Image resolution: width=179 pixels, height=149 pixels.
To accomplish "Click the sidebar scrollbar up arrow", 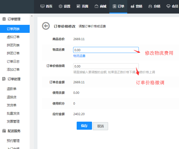I will 32,16.
